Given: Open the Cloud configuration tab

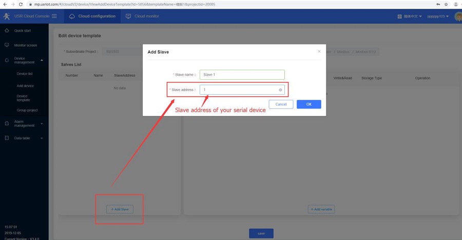Looking at the screenshot, I should point(92,16).
